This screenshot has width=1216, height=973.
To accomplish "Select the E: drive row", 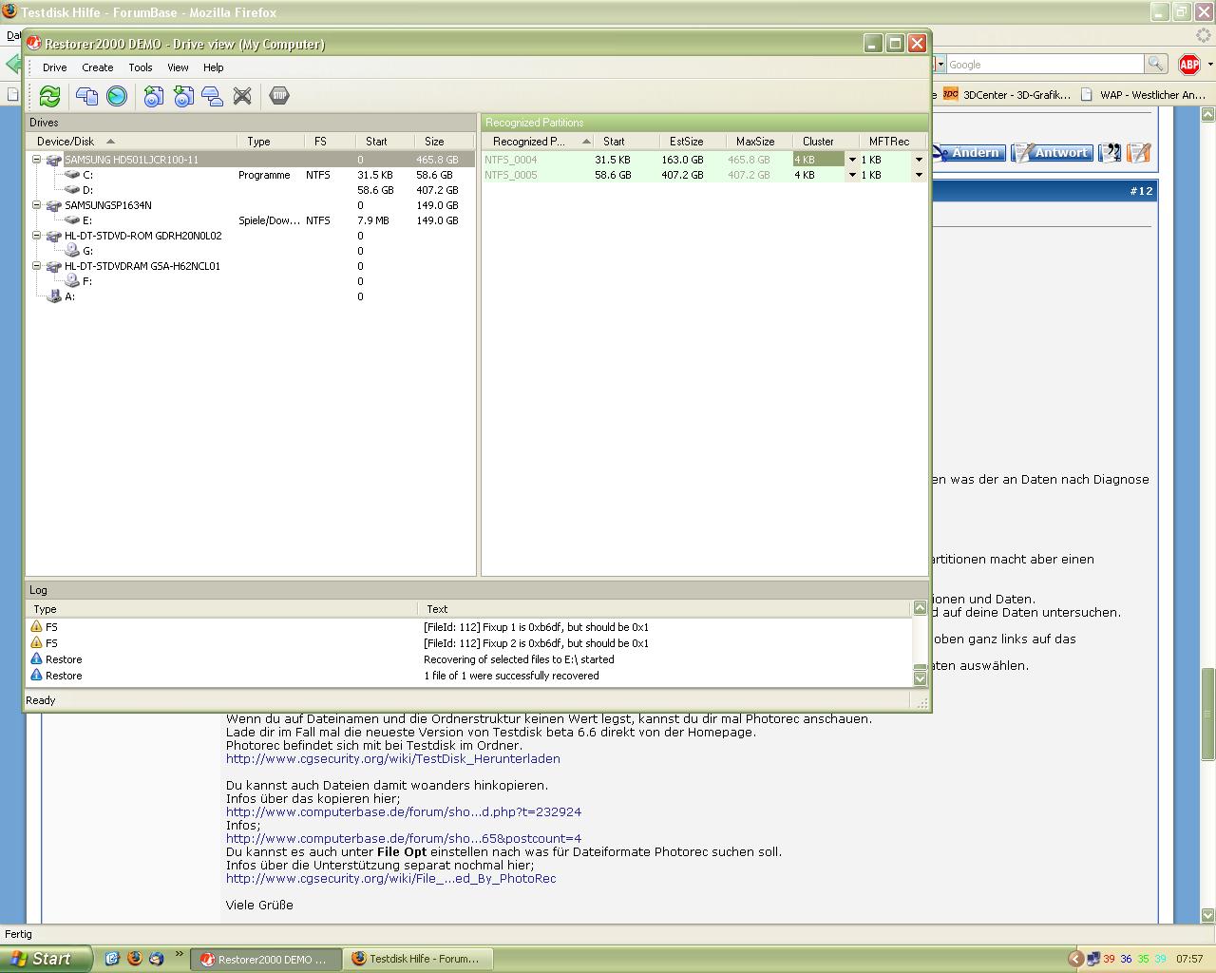I will pyautogui.click(x=251, y=220).
